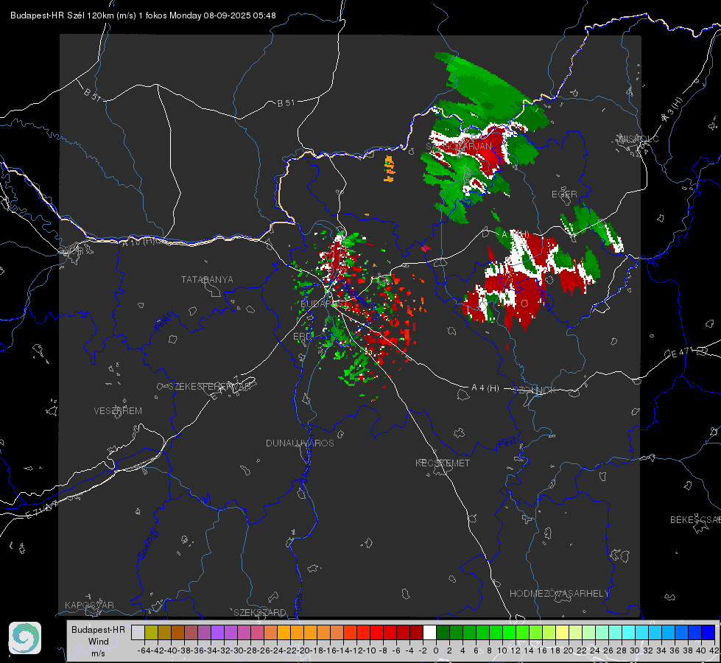The image size is (721, 663).
Task: Click the DUNAUJVAROS city label
Action: [x=300, y=443]
